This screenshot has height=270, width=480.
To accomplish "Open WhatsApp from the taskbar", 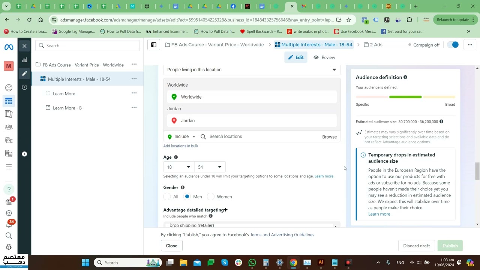I will click(252, 262).
